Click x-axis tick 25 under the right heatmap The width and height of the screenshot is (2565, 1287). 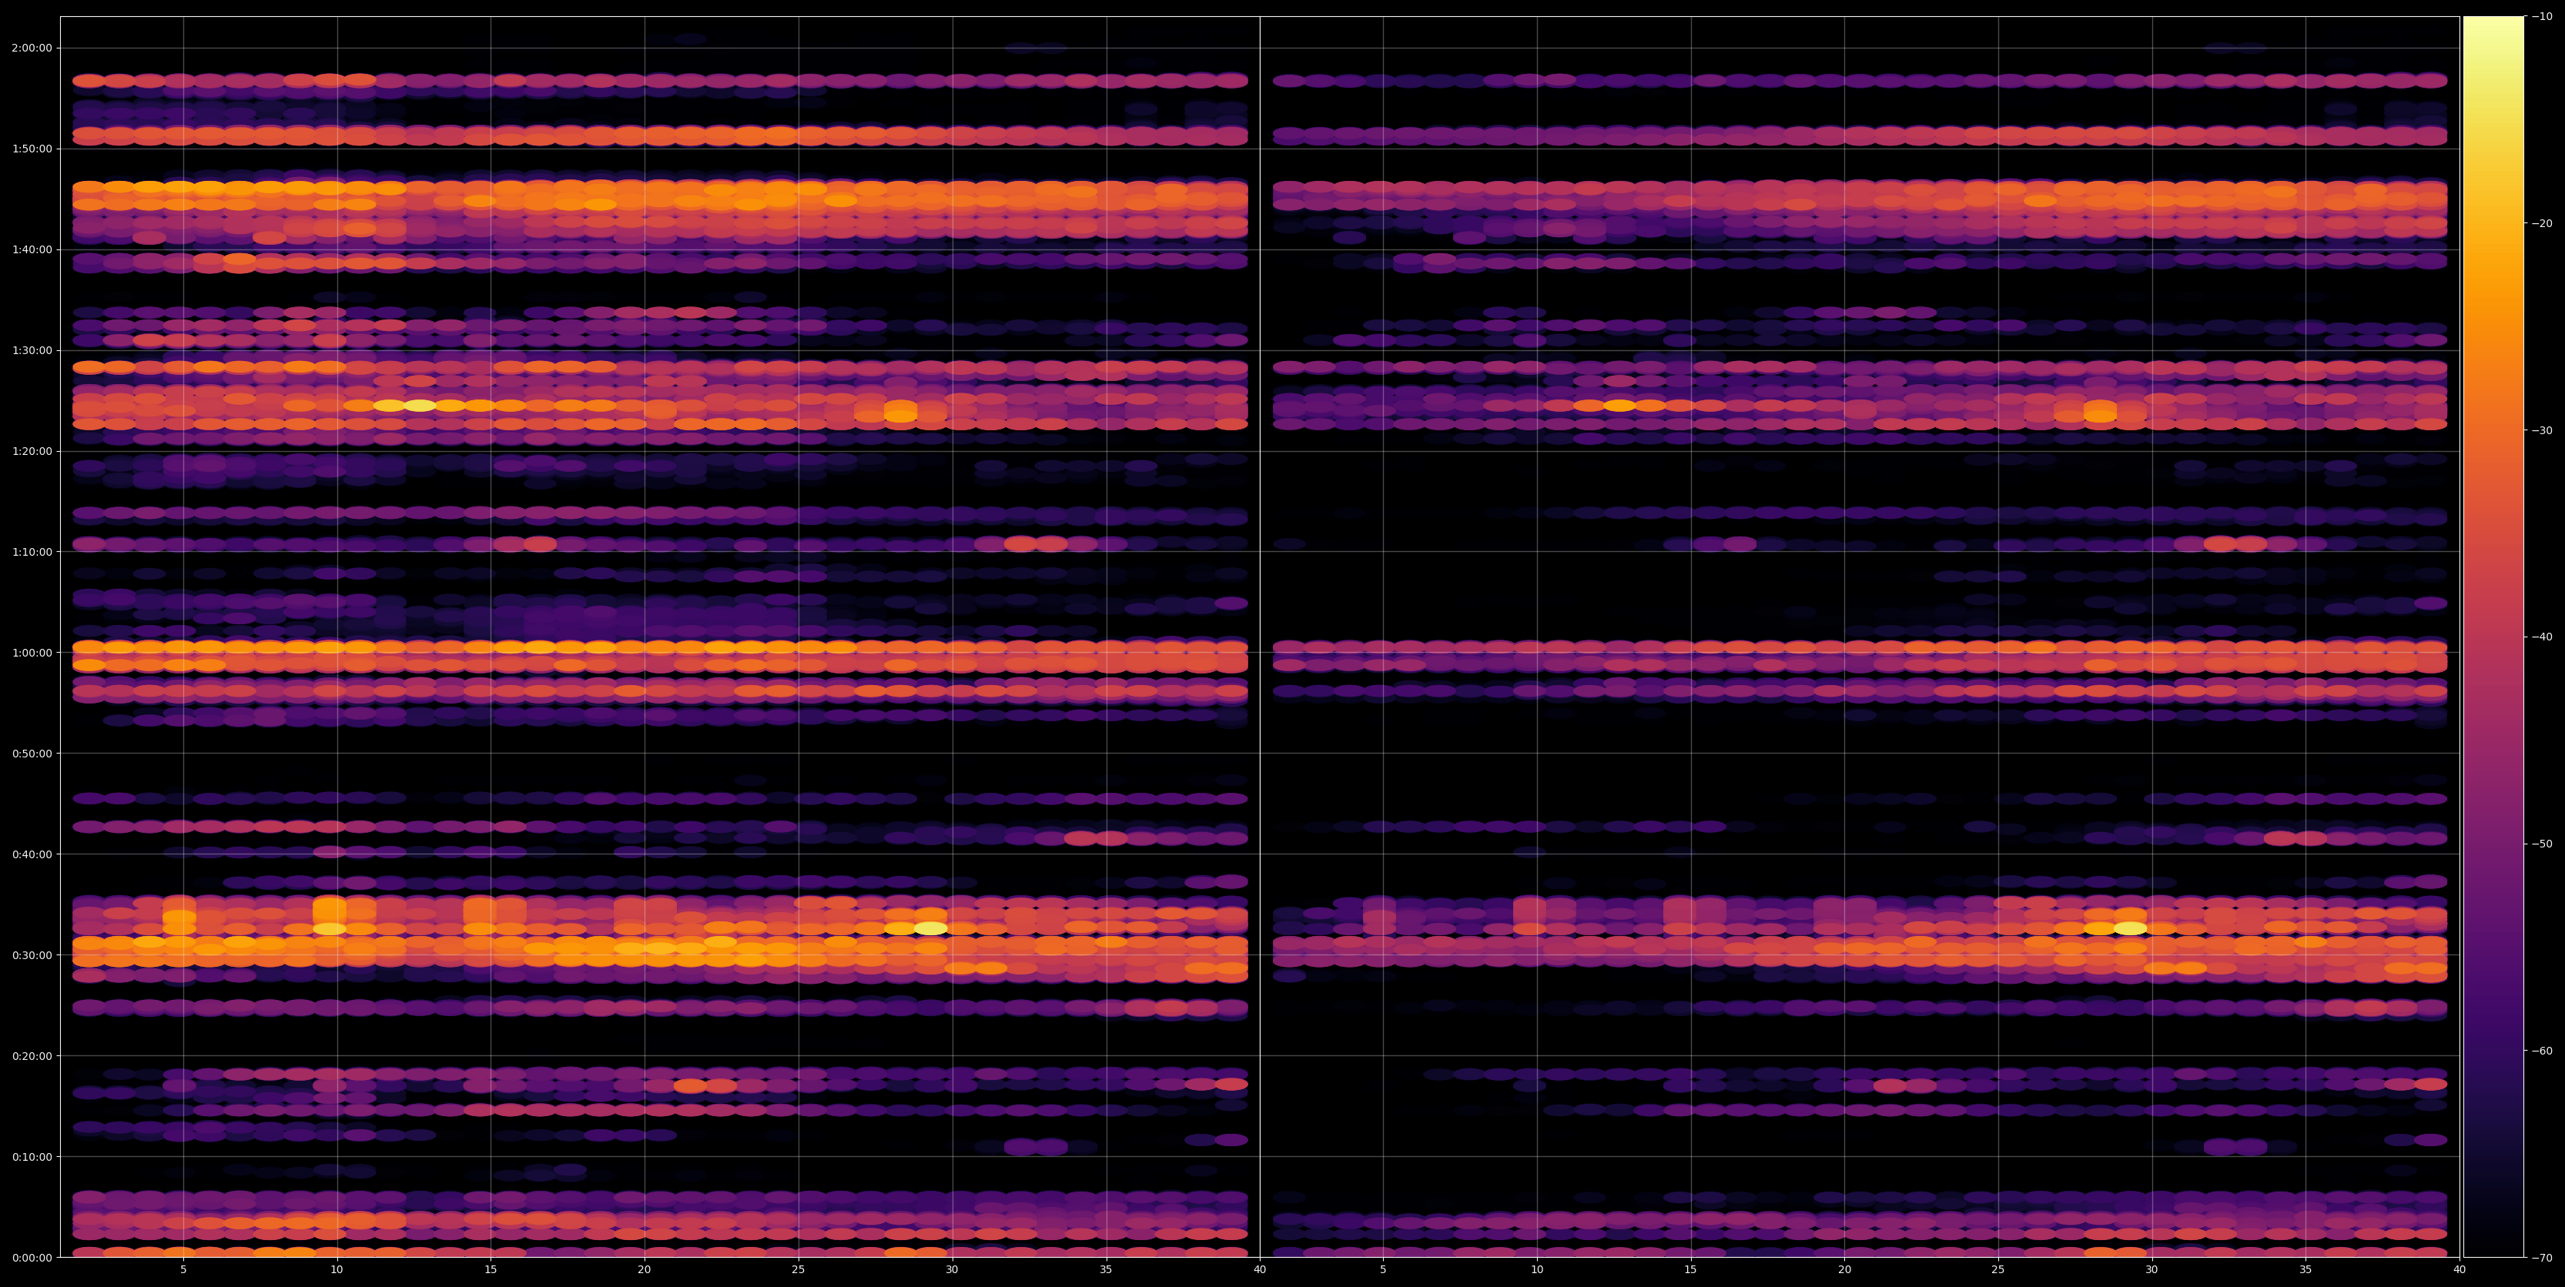1998,1270
